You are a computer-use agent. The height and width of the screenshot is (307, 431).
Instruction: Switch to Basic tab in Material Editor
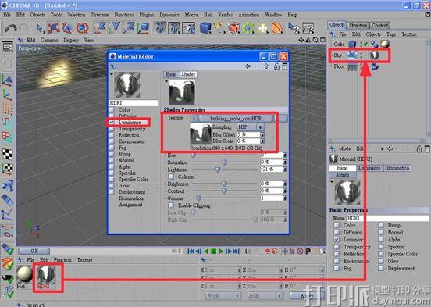171,74
